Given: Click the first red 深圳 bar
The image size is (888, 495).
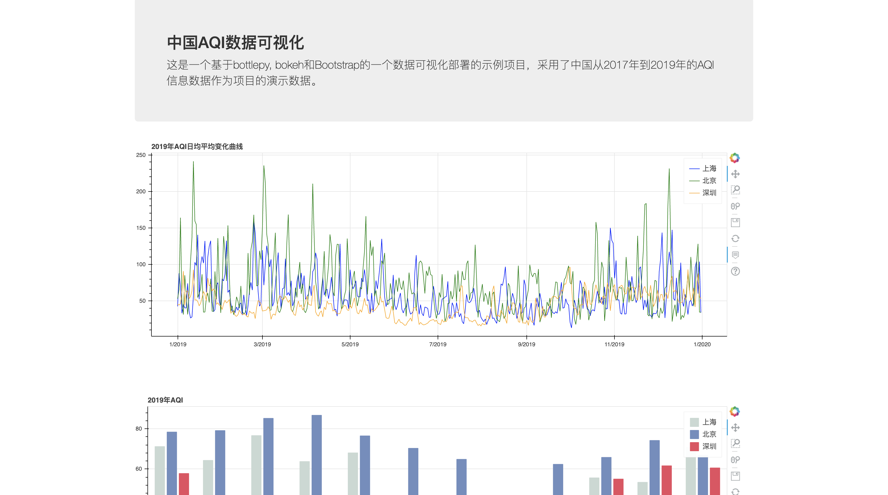Looking at the screenshot, I should point(184,484).
